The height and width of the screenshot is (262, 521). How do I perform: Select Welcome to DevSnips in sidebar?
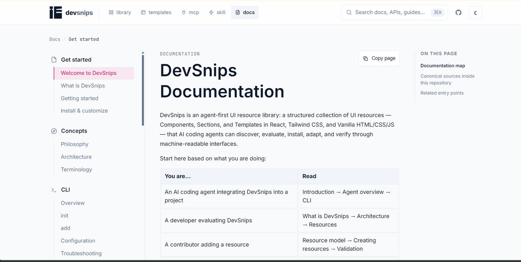click(x=94, y=73)
